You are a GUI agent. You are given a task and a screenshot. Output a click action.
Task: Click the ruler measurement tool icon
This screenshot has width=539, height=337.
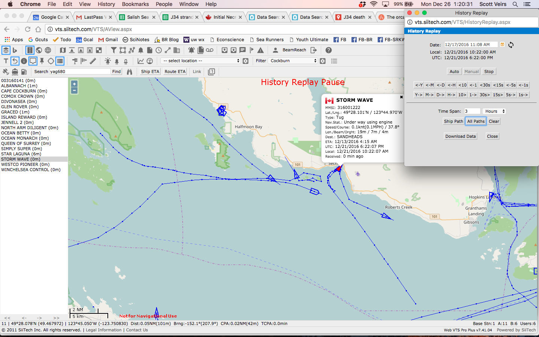click(x=93, y=61)
